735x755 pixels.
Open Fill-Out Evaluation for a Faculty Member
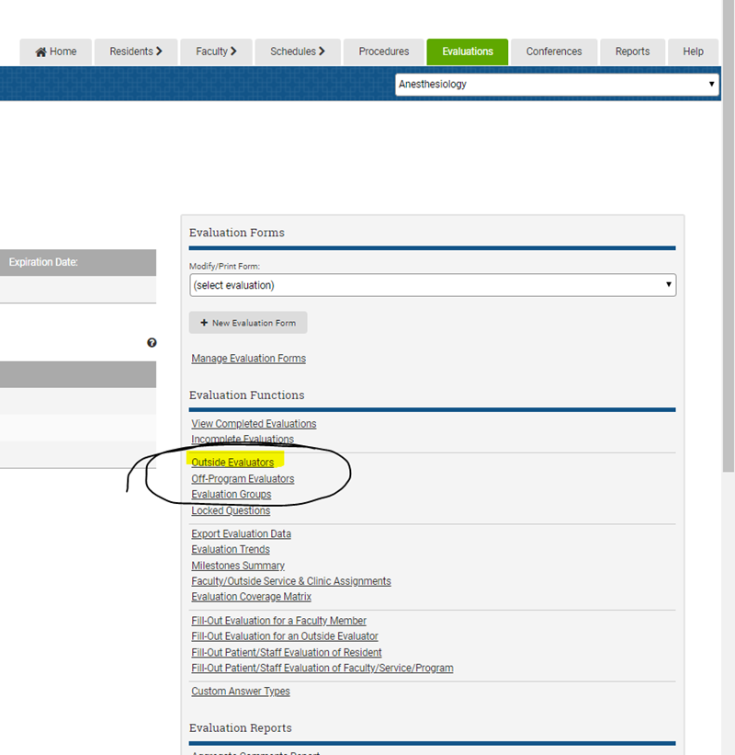(x=278, y=620)
